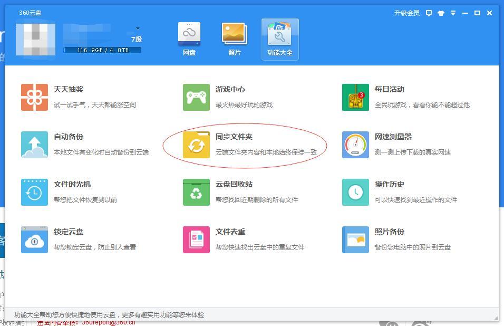The width and height of the screenshot is (504, 326).
Task: Click the 升级会员 upgrade membership link
Action: [x=408, y=13]
